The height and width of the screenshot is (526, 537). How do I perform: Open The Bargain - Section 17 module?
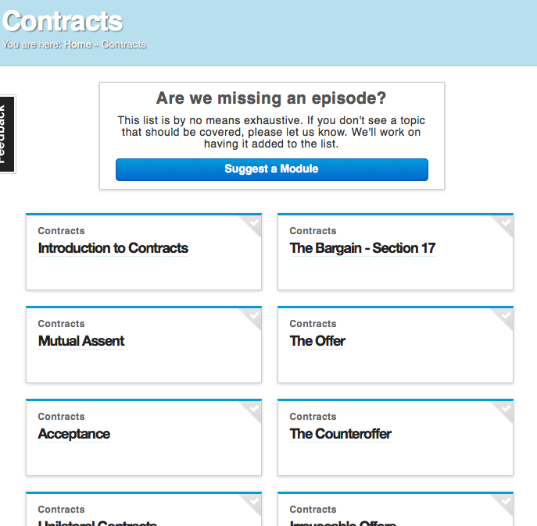[x=363, y=248]
